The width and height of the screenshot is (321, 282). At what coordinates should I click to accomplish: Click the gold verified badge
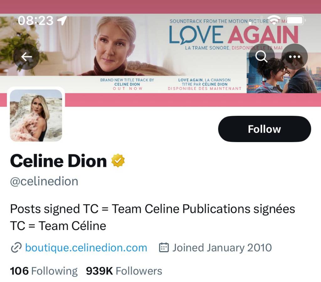[x=118, y=161]
